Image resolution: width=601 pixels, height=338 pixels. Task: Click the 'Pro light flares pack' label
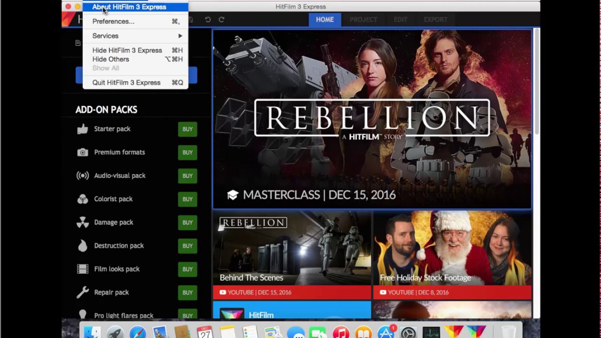[x=123, y=315]
